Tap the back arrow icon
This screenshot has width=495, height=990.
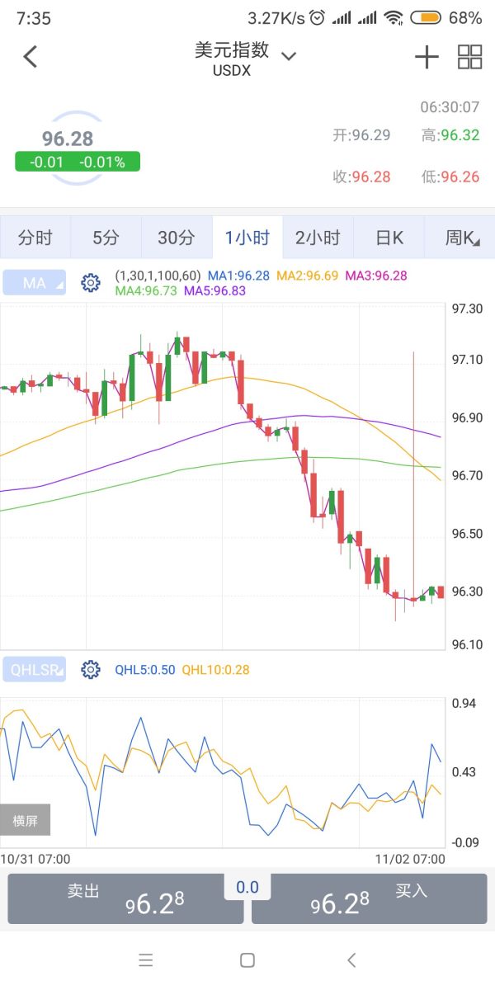[x=31, y=57]
